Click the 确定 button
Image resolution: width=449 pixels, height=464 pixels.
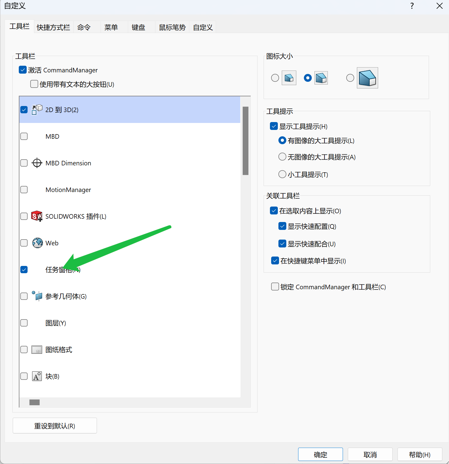(x=320, y=454)
